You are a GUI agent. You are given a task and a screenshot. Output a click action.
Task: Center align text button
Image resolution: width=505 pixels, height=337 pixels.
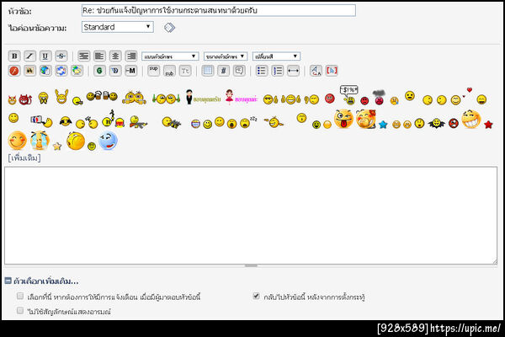[x=115, y=56]
